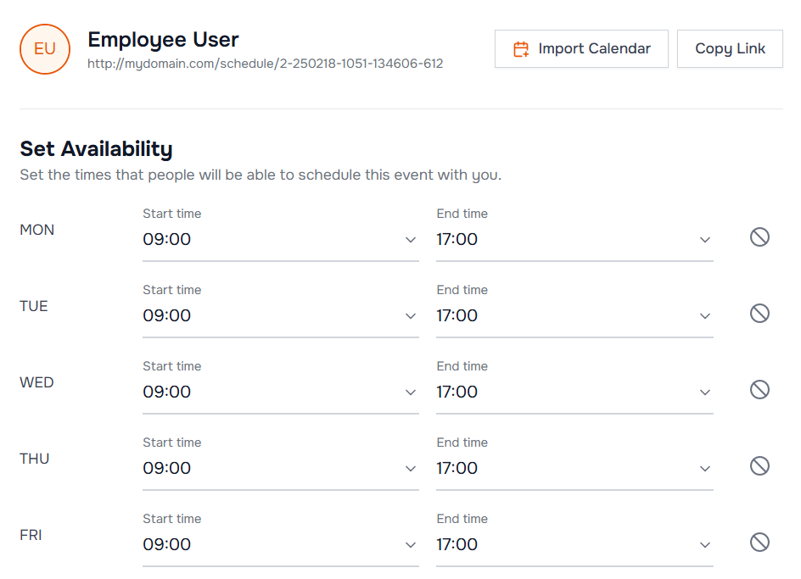Click the block icon next to Monday's row
801x579 pixels.
click(x=759, y=237)
